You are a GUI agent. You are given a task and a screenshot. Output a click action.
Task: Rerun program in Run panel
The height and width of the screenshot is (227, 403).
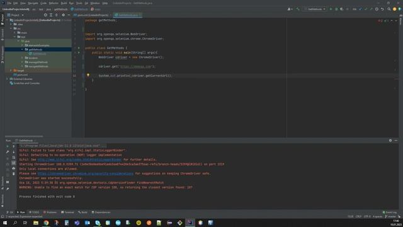(8, 146)
